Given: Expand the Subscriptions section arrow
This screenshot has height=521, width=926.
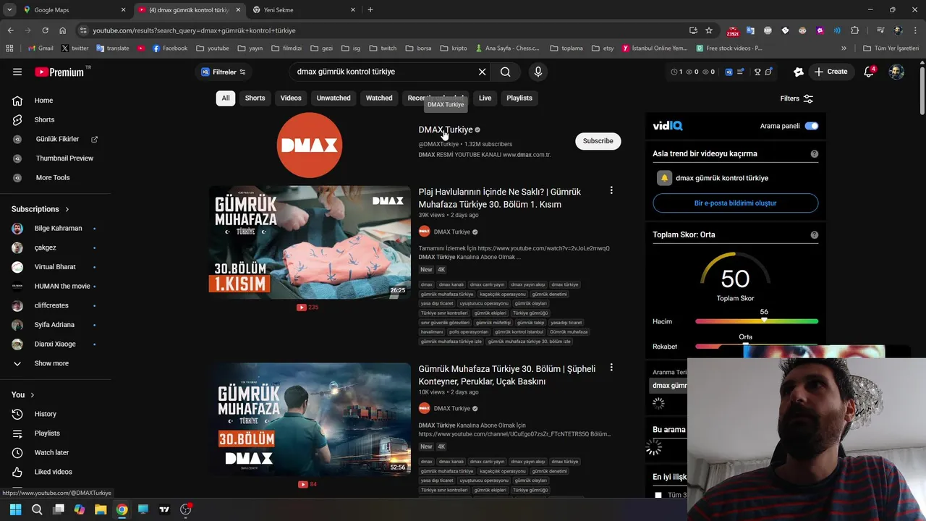Looking at the screenshot, I should pos(67,209).
